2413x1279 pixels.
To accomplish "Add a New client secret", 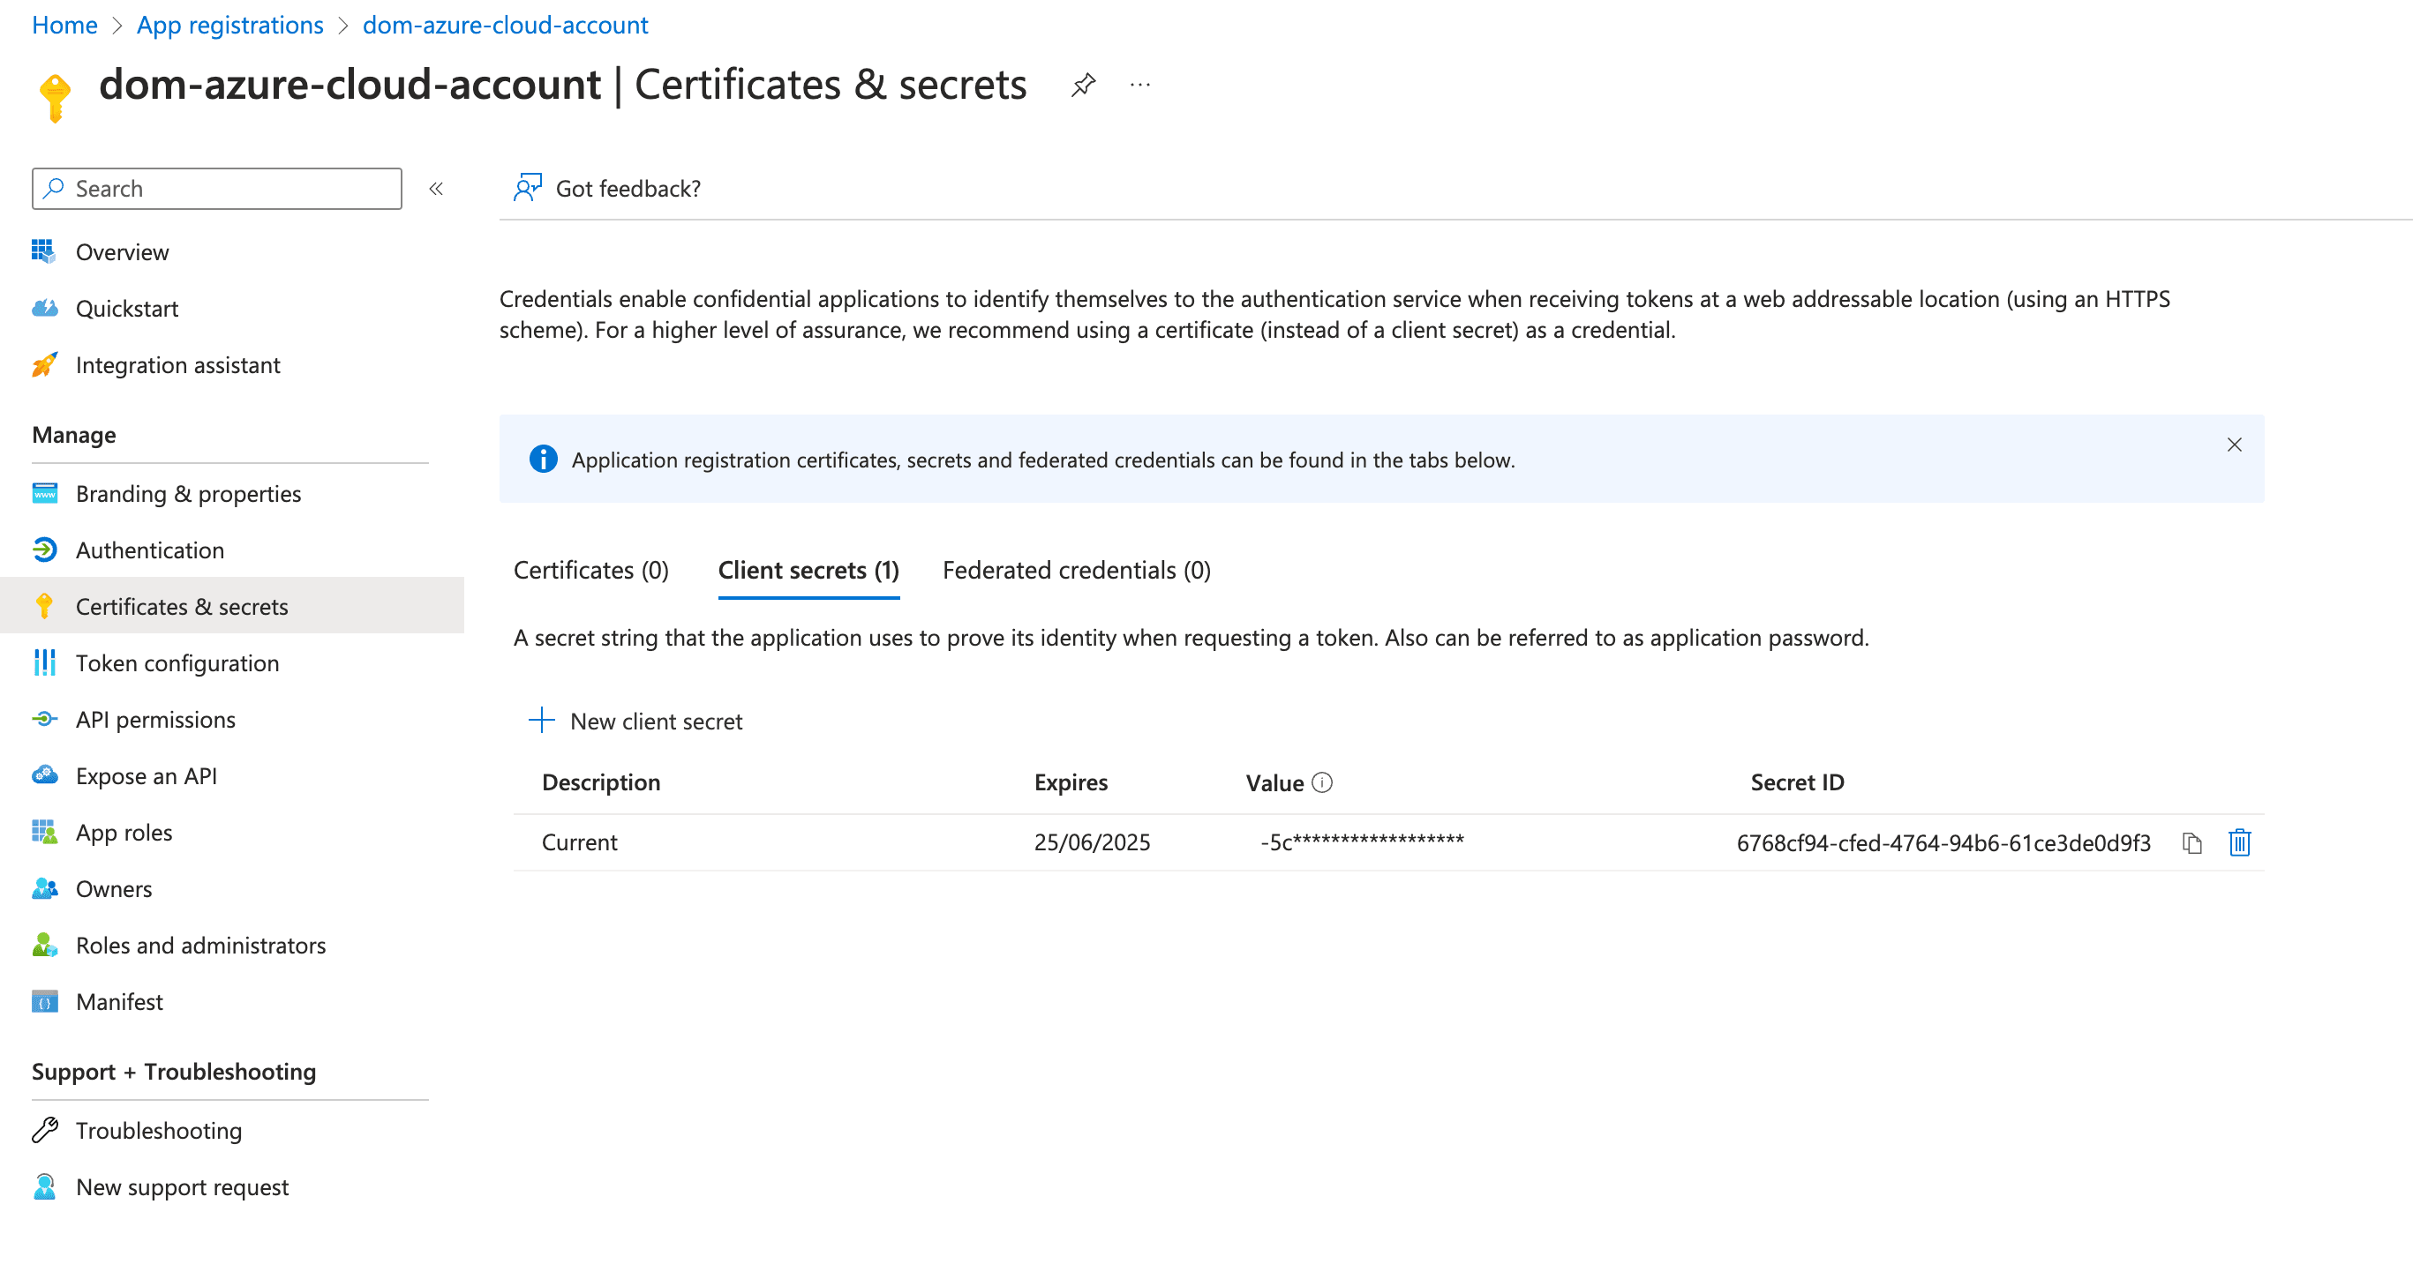I will (x=636, y=721).
